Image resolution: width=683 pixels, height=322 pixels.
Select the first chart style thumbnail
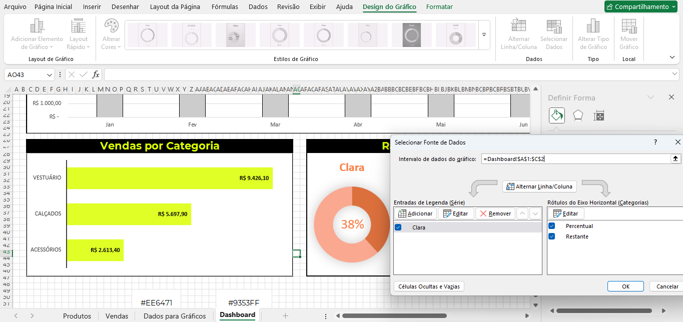click(147, 35)
